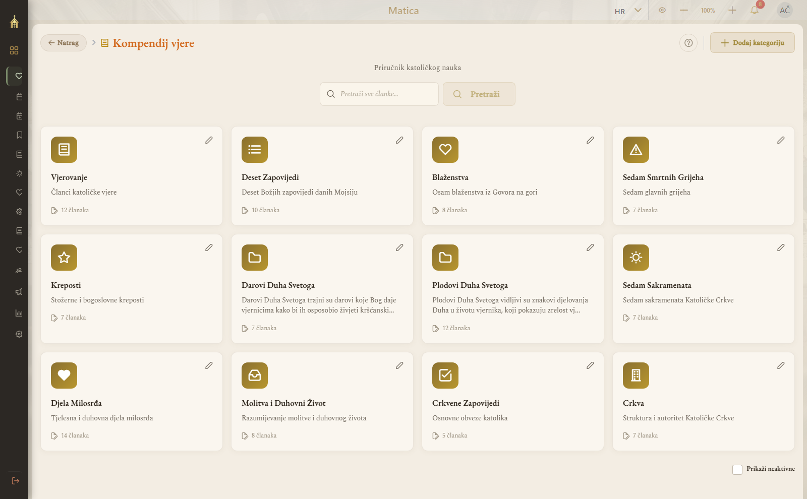The width and height of the screenshot is (807, 499).
Task: Focus the Pretraži sve članke search field
Action: pyautogui.click(x=379, y=94)
